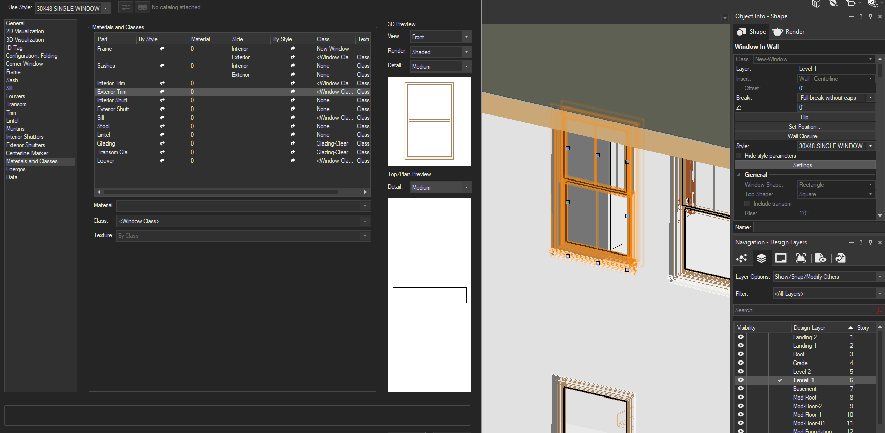Toggle visibility eye for Roof layer
Screen dimensions: 885x433
741,354
